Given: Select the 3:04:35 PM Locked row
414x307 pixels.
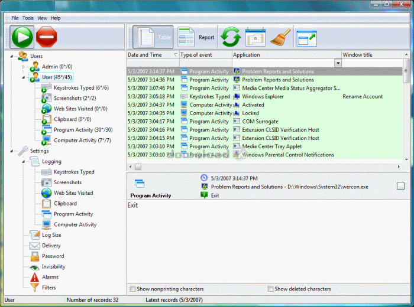Looking at the screenshot, I should click(x=265, y=113).
